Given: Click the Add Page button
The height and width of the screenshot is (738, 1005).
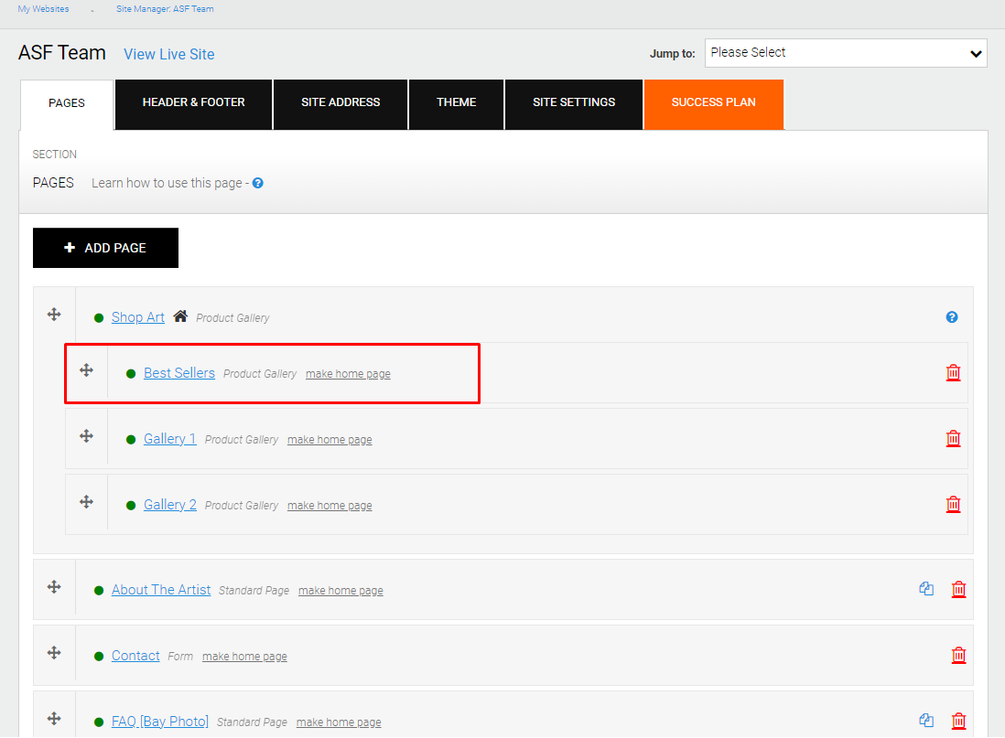Looking at the screenshot, I should [x=106, y=248].
